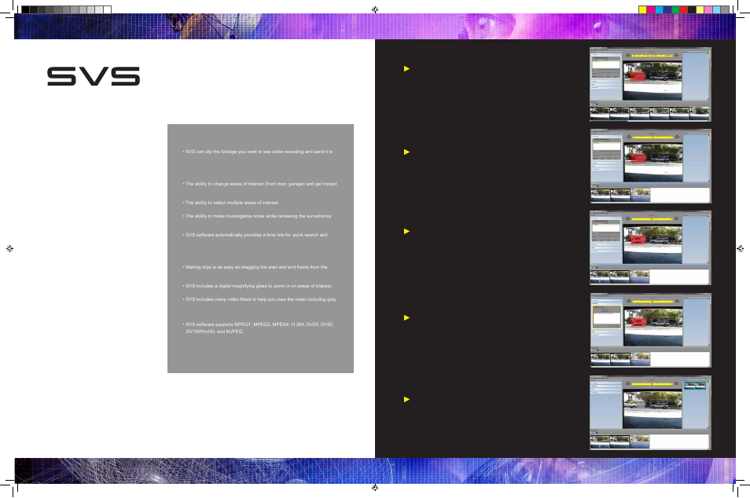
Task: Click text 'SVS includes a digital magnifying glass'
Action: (x=225, y=286)
